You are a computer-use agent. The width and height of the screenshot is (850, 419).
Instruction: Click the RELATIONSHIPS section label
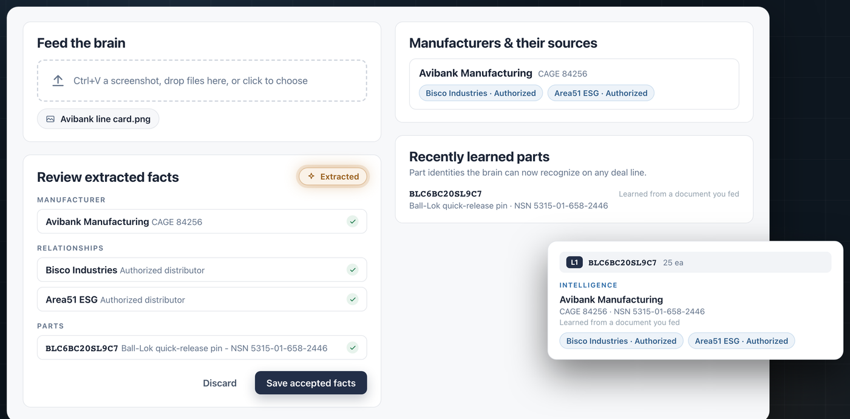tap(70, 248)
